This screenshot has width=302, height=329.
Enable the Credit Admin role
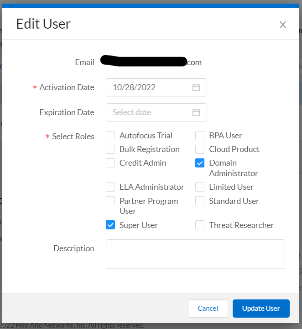click(x=110, y=163)
